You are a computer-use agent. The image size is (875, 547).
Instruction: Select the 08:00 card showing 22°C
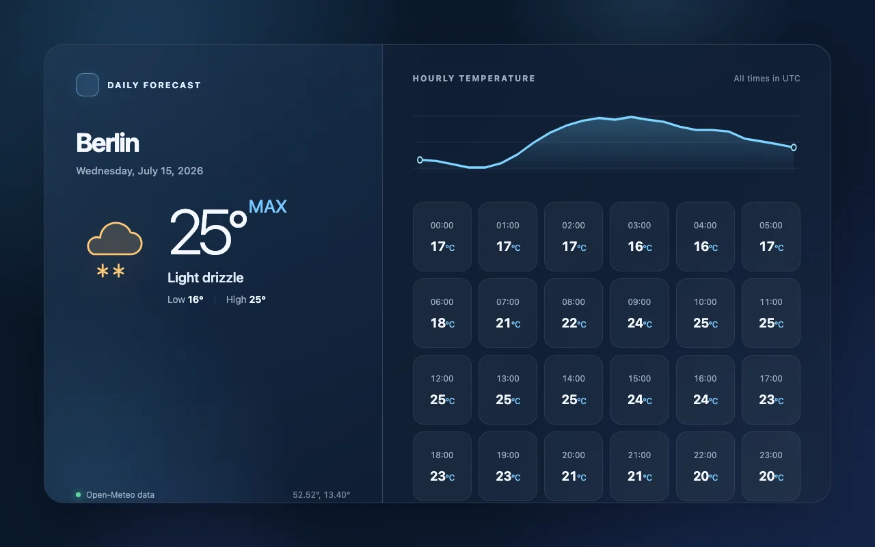pyautogui.click(x=574, y=313)
